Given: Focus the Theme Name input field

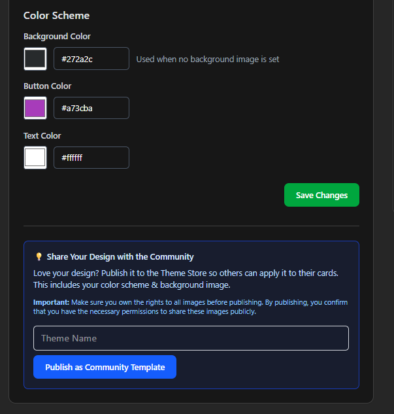Looking at the screenshot, I should click(x=191, y=338).
